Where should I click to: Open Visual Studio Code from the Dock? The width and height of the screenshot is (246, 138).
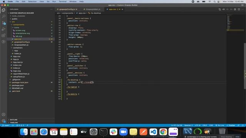click(x=153, y=132)
